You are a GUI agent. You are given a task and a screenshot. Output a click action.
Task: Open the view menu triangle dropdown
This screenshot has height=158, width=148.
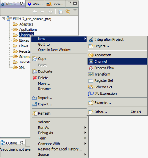tap(75, 10)
